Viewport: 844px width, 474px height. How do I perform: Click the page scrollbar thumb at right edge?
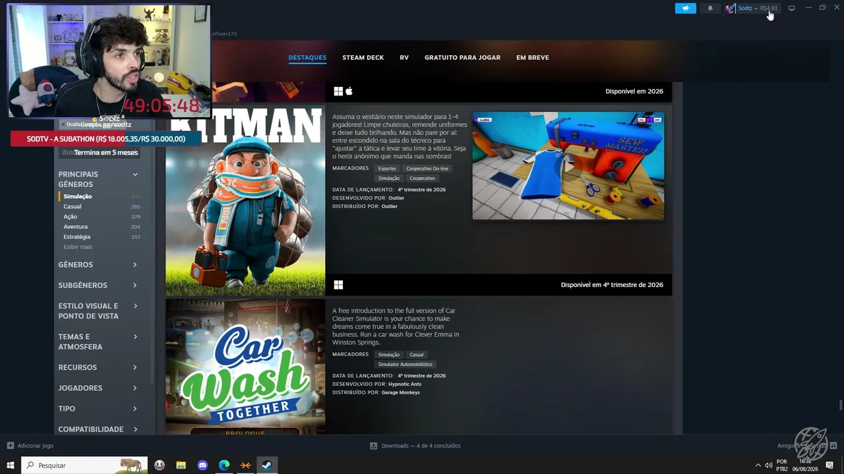click(x=840, y=405)
